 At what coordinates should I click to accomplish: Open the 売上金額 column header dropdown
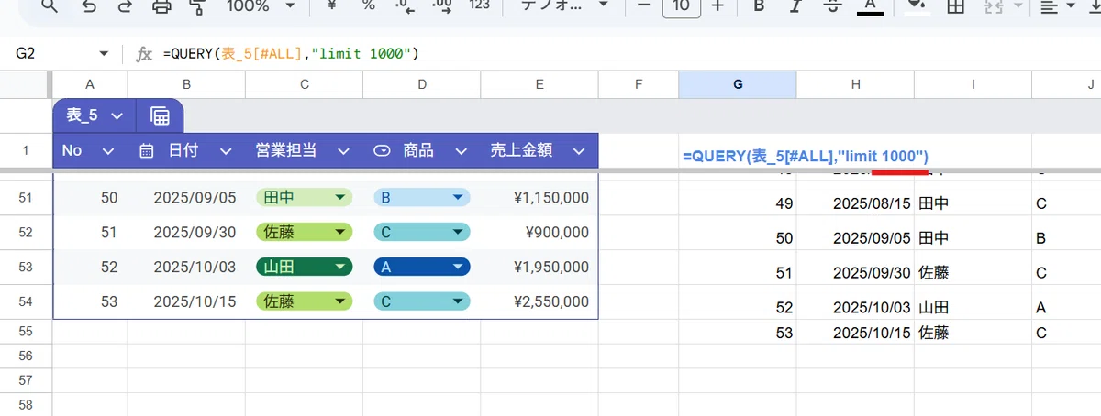point(578,151)
